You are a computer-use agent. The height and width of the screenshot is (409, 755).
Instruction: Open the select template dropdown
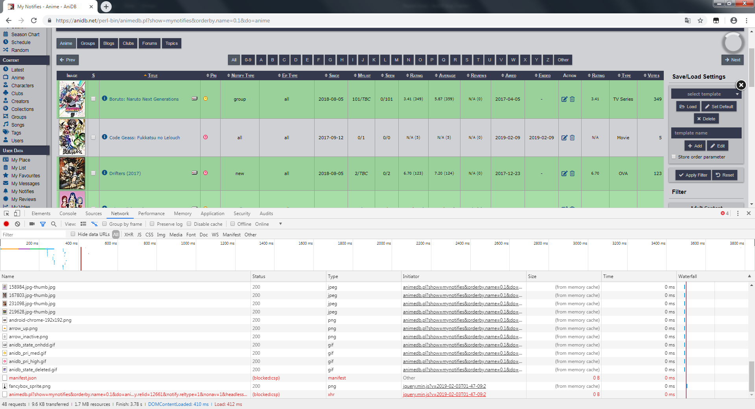click(x=706, y=94)
